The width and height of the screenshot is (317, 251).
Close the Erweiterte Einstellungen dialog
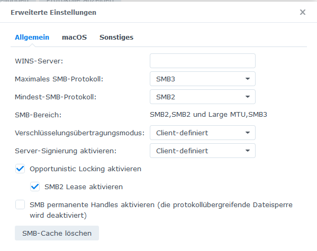(x=302, y=12)
